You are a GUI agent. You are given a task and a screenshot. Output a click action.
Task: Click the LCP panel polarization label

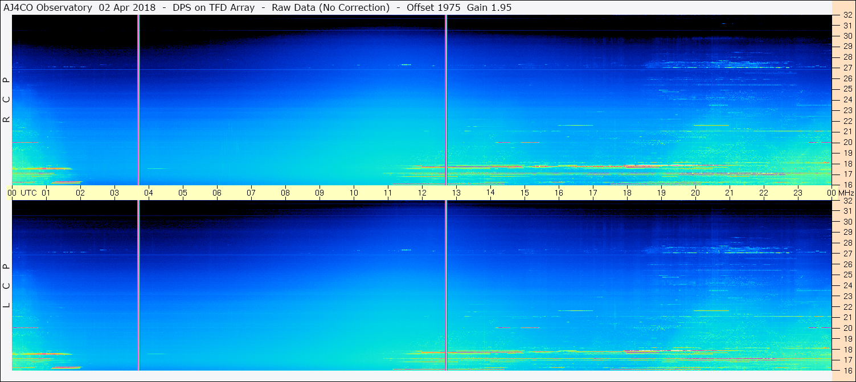pyautogui.click(x=6, y=285)
